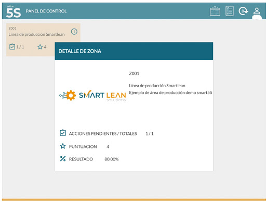Click the Resultado percent icon

coord(63,159)
